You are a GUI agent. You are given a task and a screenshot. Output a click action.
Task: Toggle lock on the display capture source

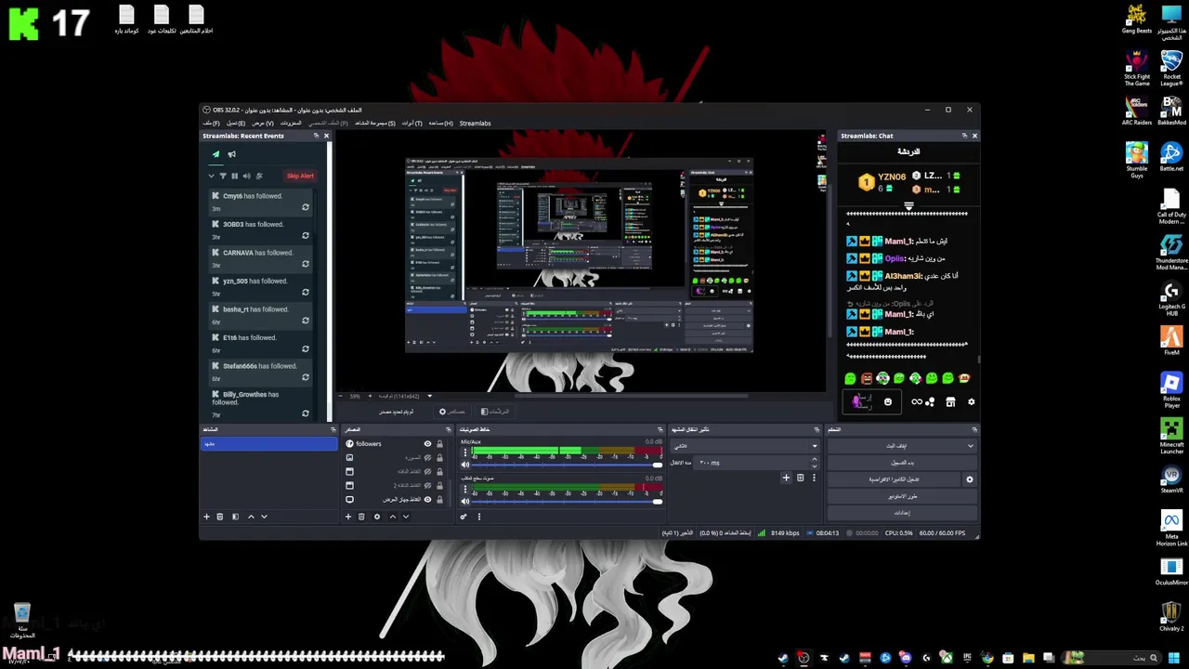tap(439, 500)
